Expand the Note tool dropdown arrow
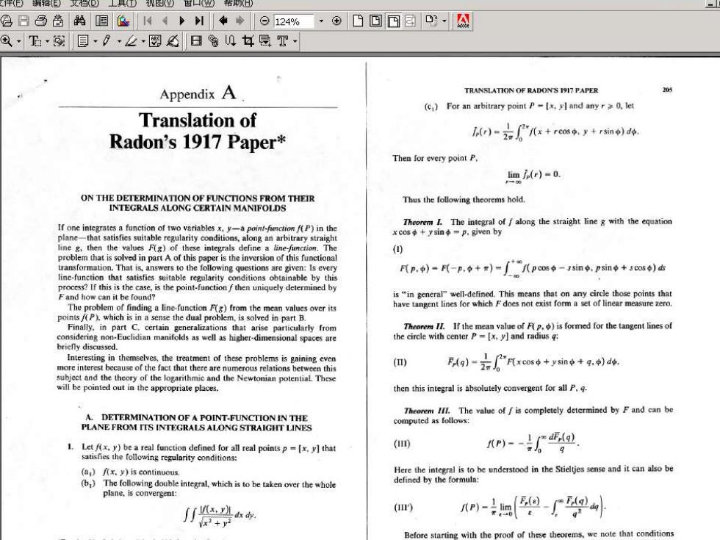The width and height of the screenshot is (720, 540). coord(96,42)
